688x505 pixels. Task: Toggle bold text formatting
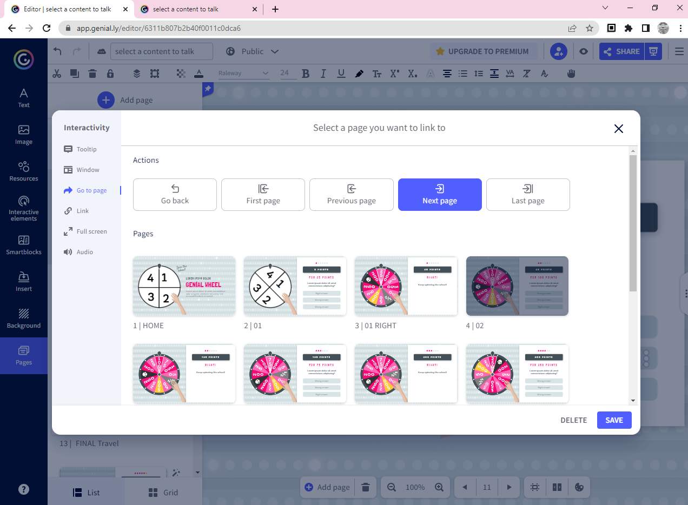tap(306, 74)
